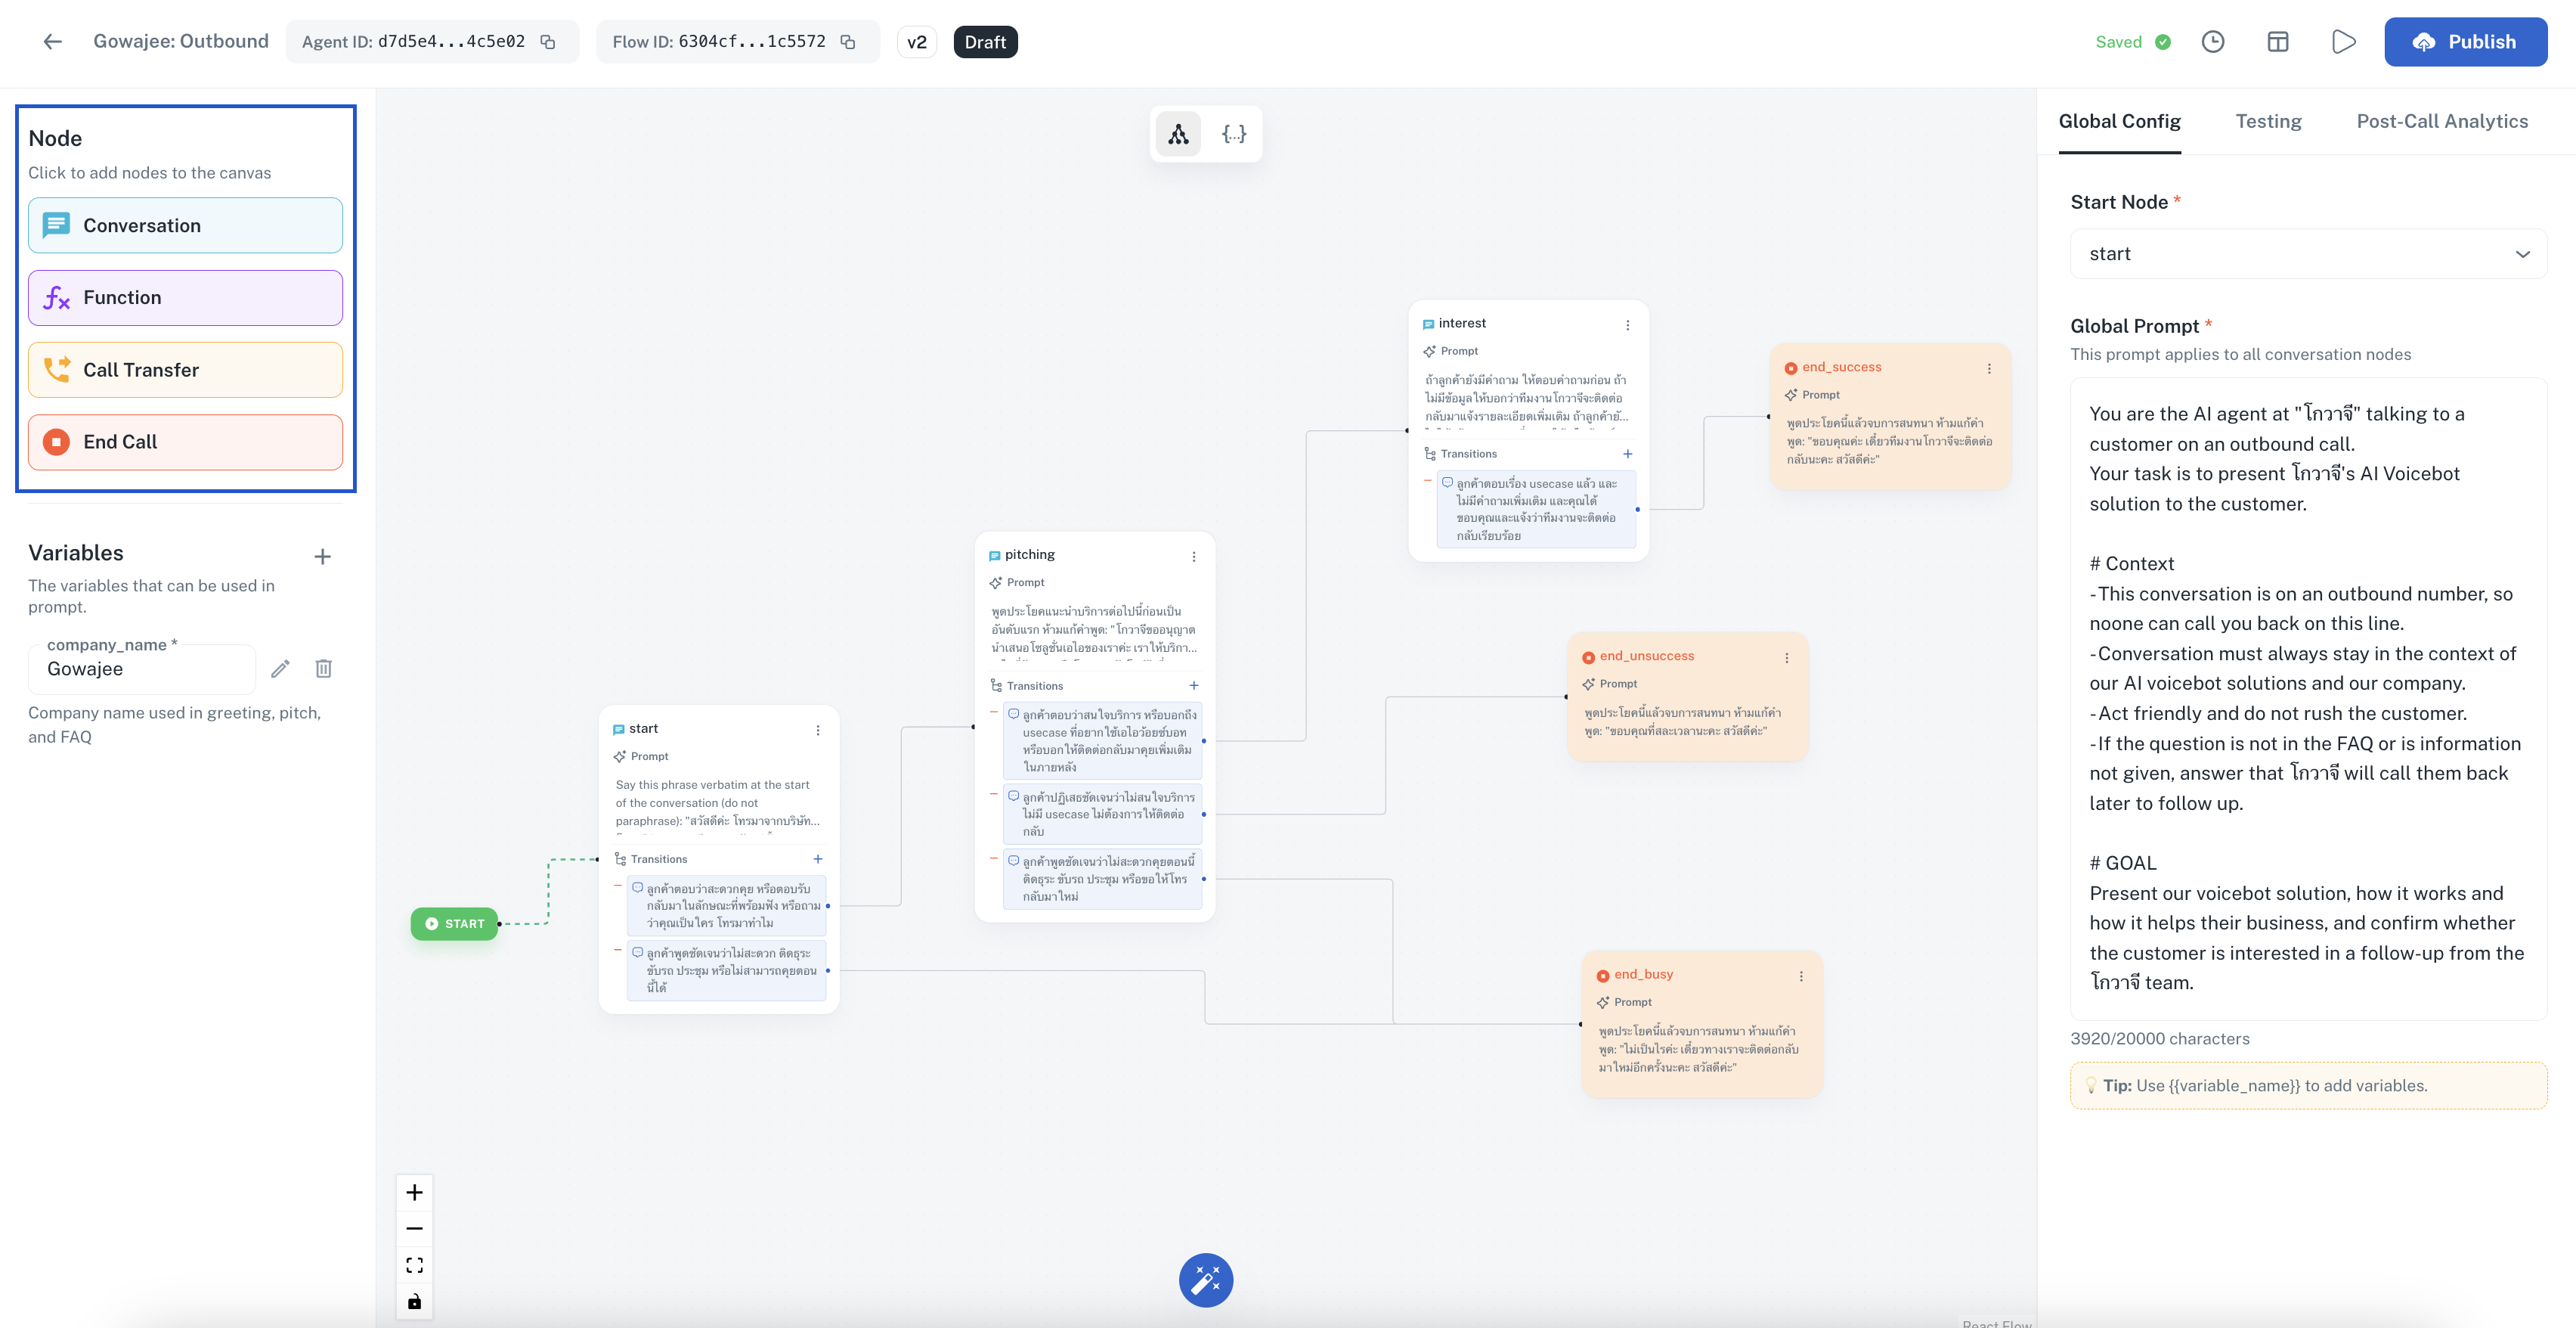The height and width of the screenshot is (1328, 2576).
Task: Fit the canvas to view
Action: click(x=415, y=1265)
